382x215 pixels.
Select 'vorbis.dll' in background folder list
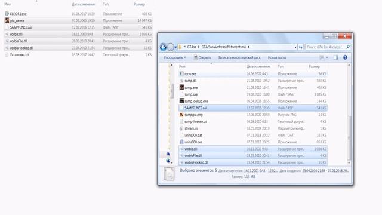tap(78, 35)
